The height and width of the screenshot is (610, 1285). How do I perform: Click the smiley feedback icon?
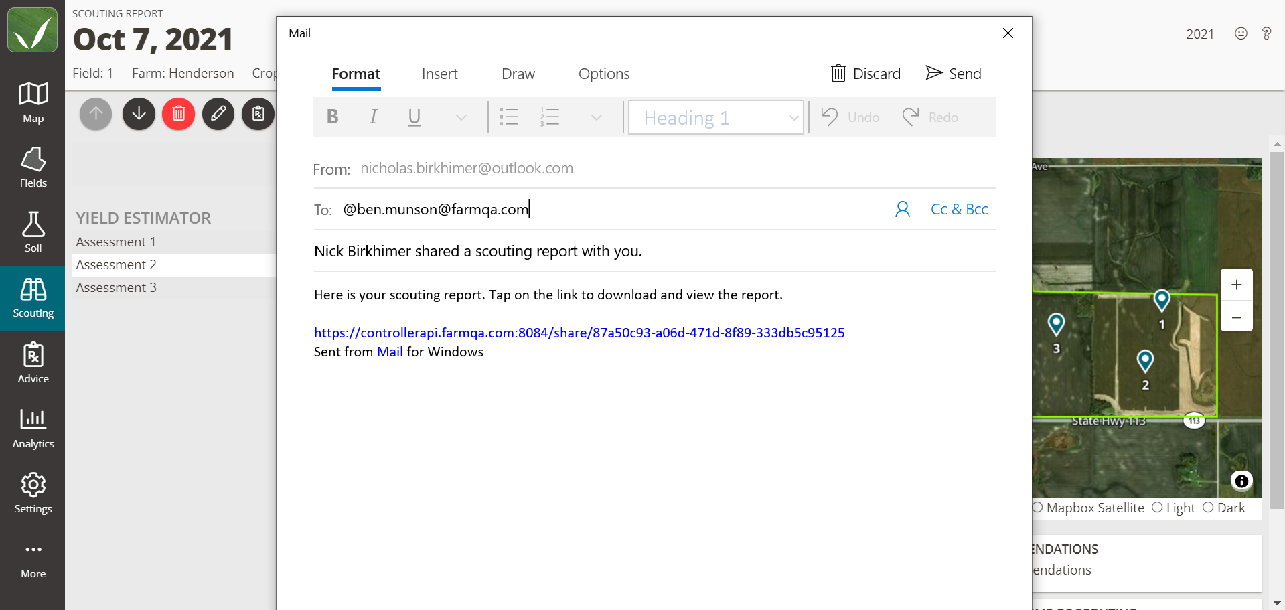[x=1241, y=33]
